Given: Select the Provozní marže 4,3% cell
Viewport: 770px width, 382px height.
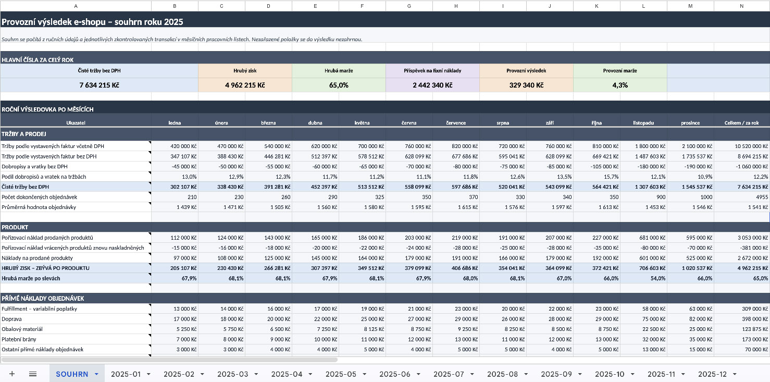Looking at the screenshot, I should 620,85.
